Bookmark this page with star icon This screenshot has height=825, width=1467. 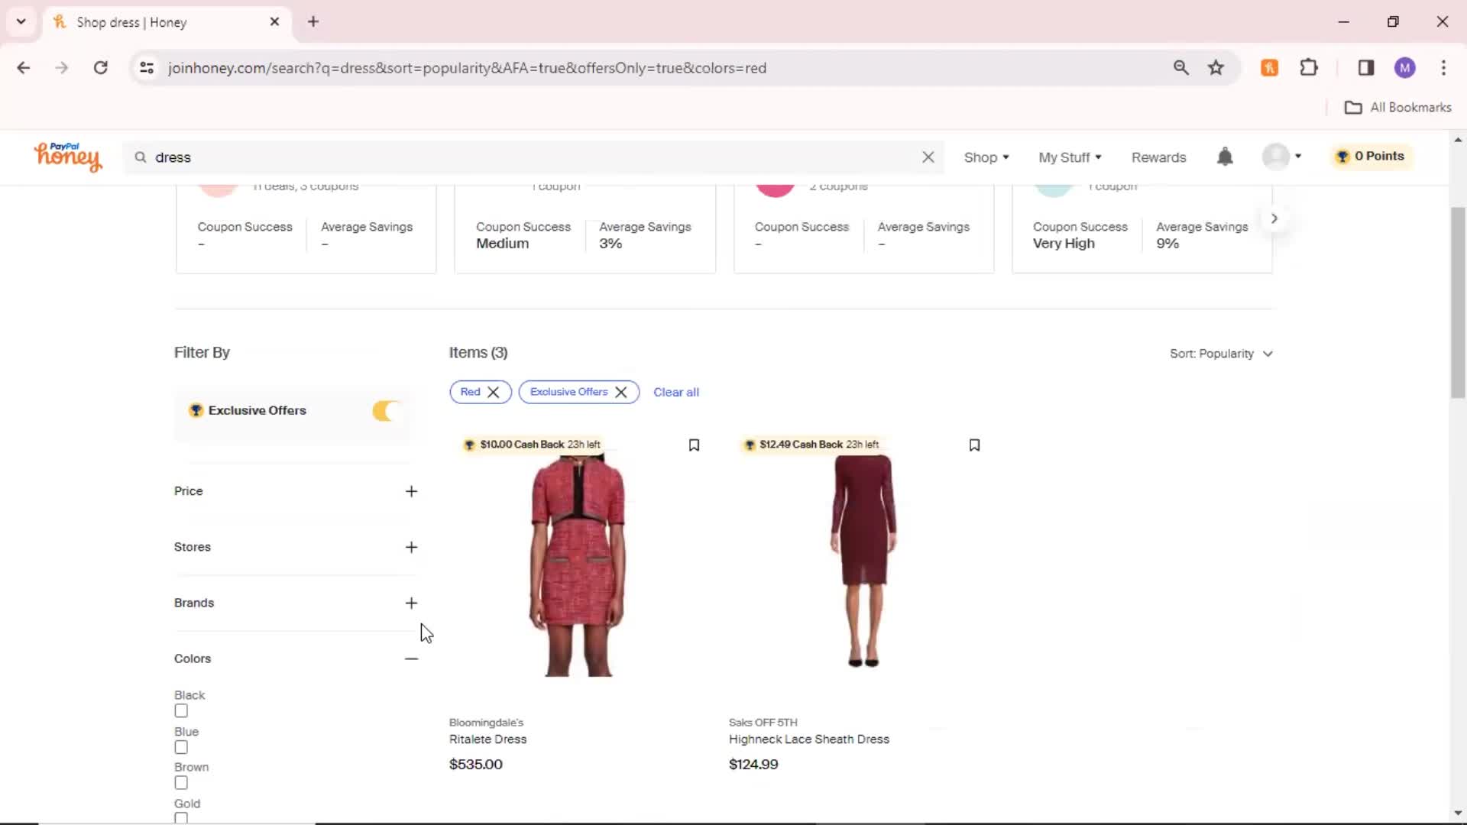coord(1216,68)
